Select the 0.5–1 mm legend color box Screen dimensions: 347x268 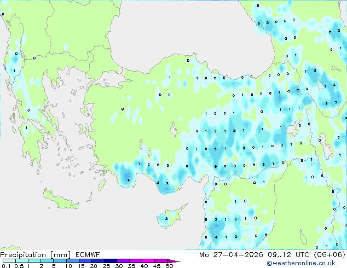(x=22, y=261)
